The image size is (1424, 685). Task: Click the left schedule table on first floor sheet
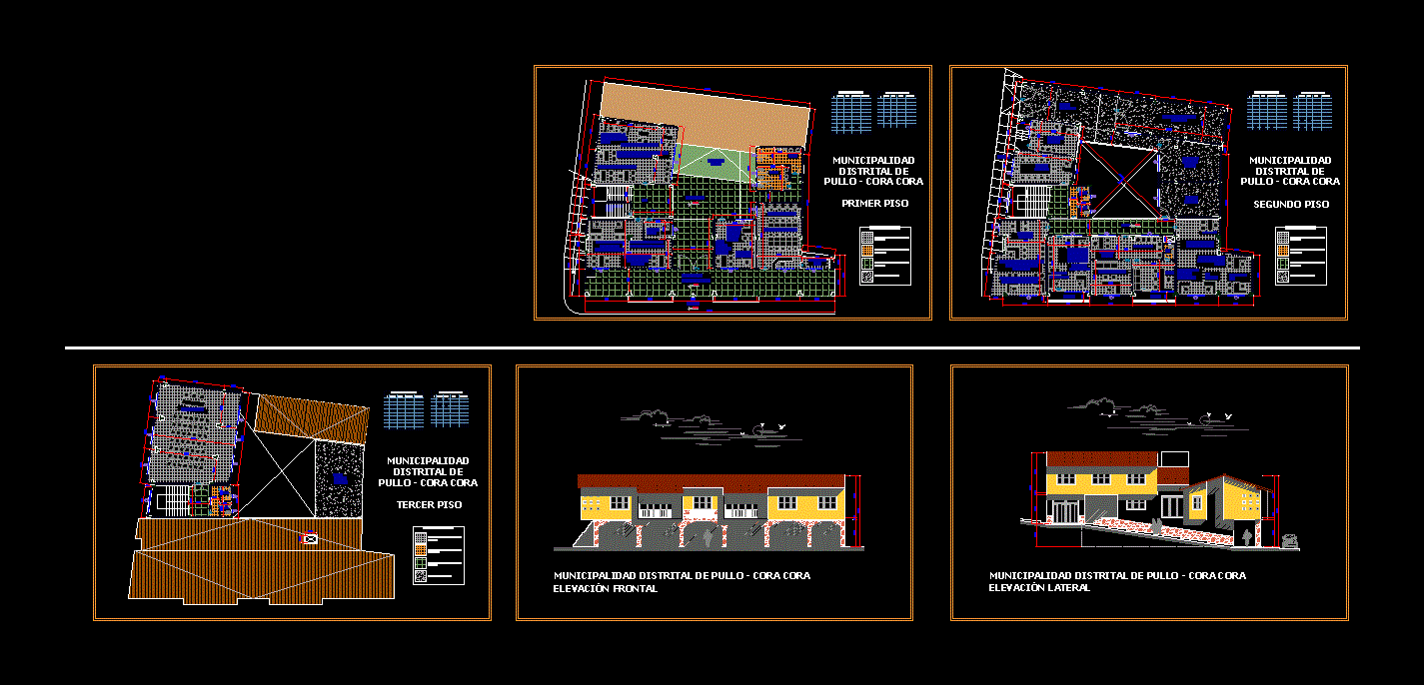(x=852, y=112)
